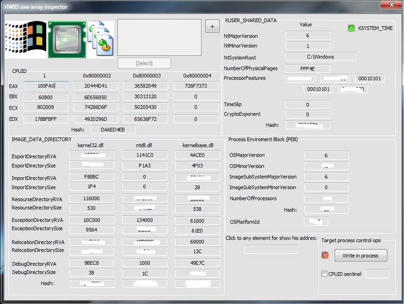This screenshot has height=304, width=404.
Task: Select kernel32.dll ImportDirectoryRVA value F8BBC
Action: click(91, 178)
